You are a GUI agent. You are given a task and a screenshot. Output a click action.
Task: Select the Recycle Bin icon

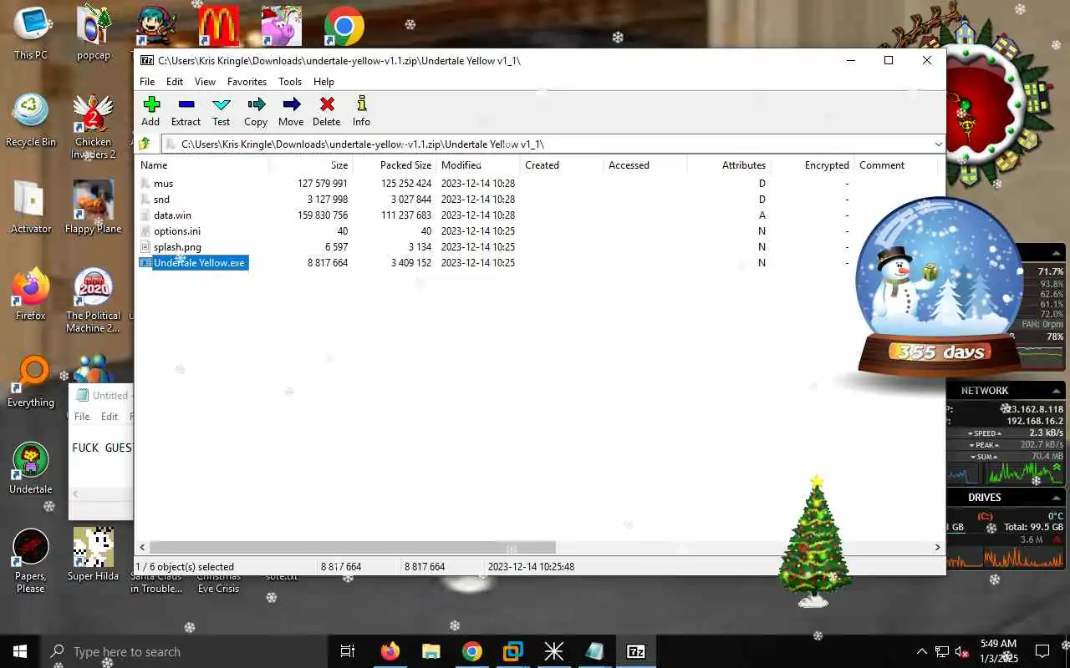click(x=31, y=120)
